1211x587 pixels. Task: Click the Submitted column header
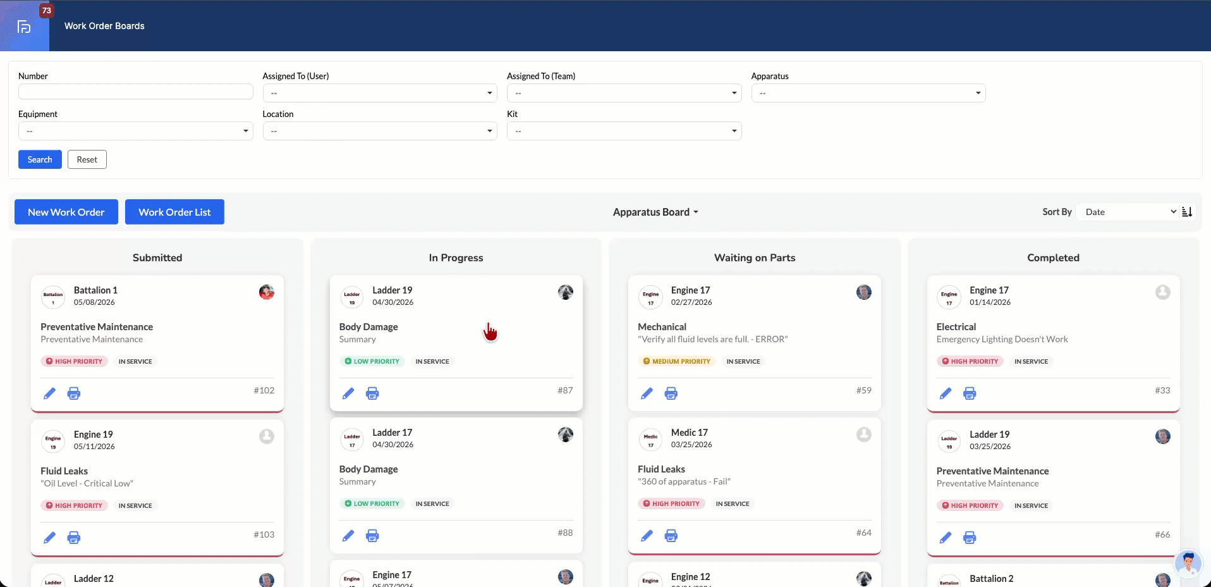pos(157,258)
